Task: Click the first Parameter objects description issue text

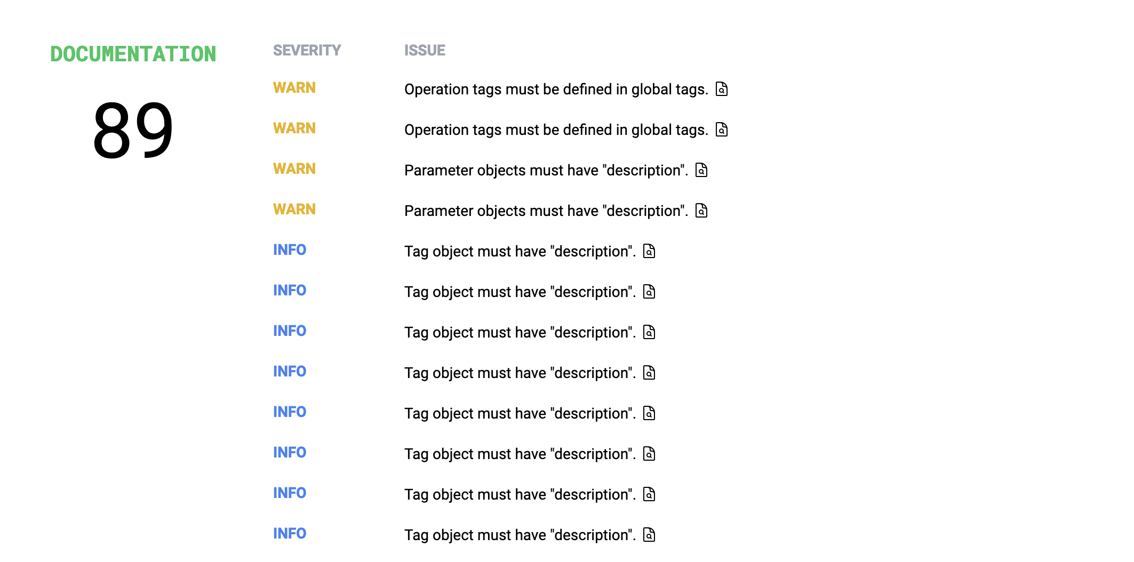Action: [546, 171]
